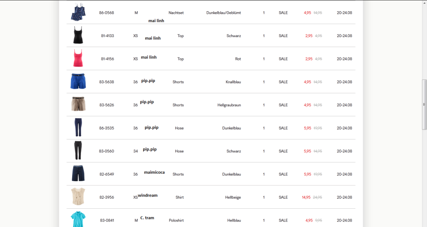Click the Dunkelblau Hose thumbnail
The image size is (427, 227).
78,127
